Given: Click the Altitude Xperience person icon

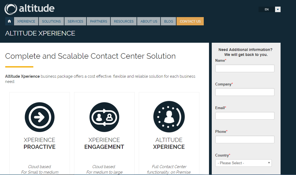Looking at the screenshot, I should point(169,117).
